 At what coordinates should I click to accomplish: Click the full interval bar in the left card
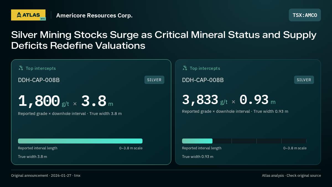80,141
